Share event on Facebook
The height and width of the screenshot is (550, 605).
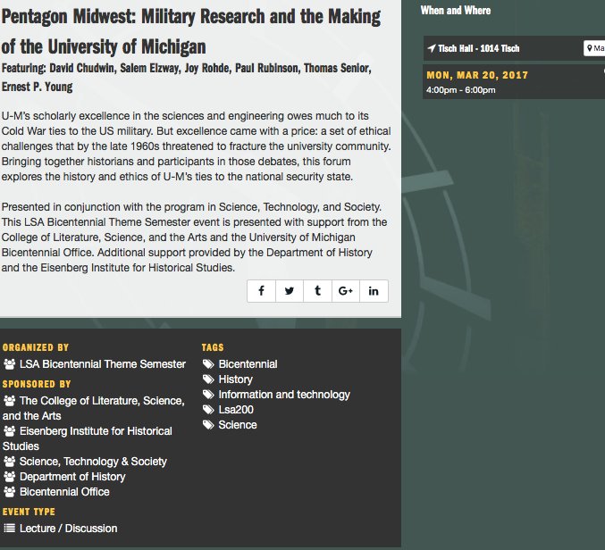point(261,291)
